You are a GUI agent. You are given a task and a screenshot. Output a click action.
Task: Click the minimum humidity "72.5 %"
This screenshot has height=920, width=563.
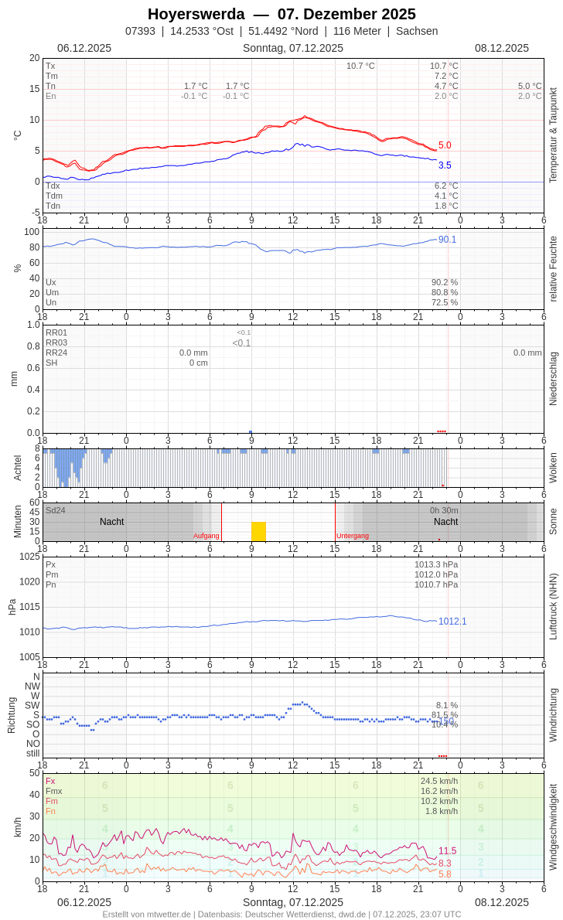pos(445,303)
